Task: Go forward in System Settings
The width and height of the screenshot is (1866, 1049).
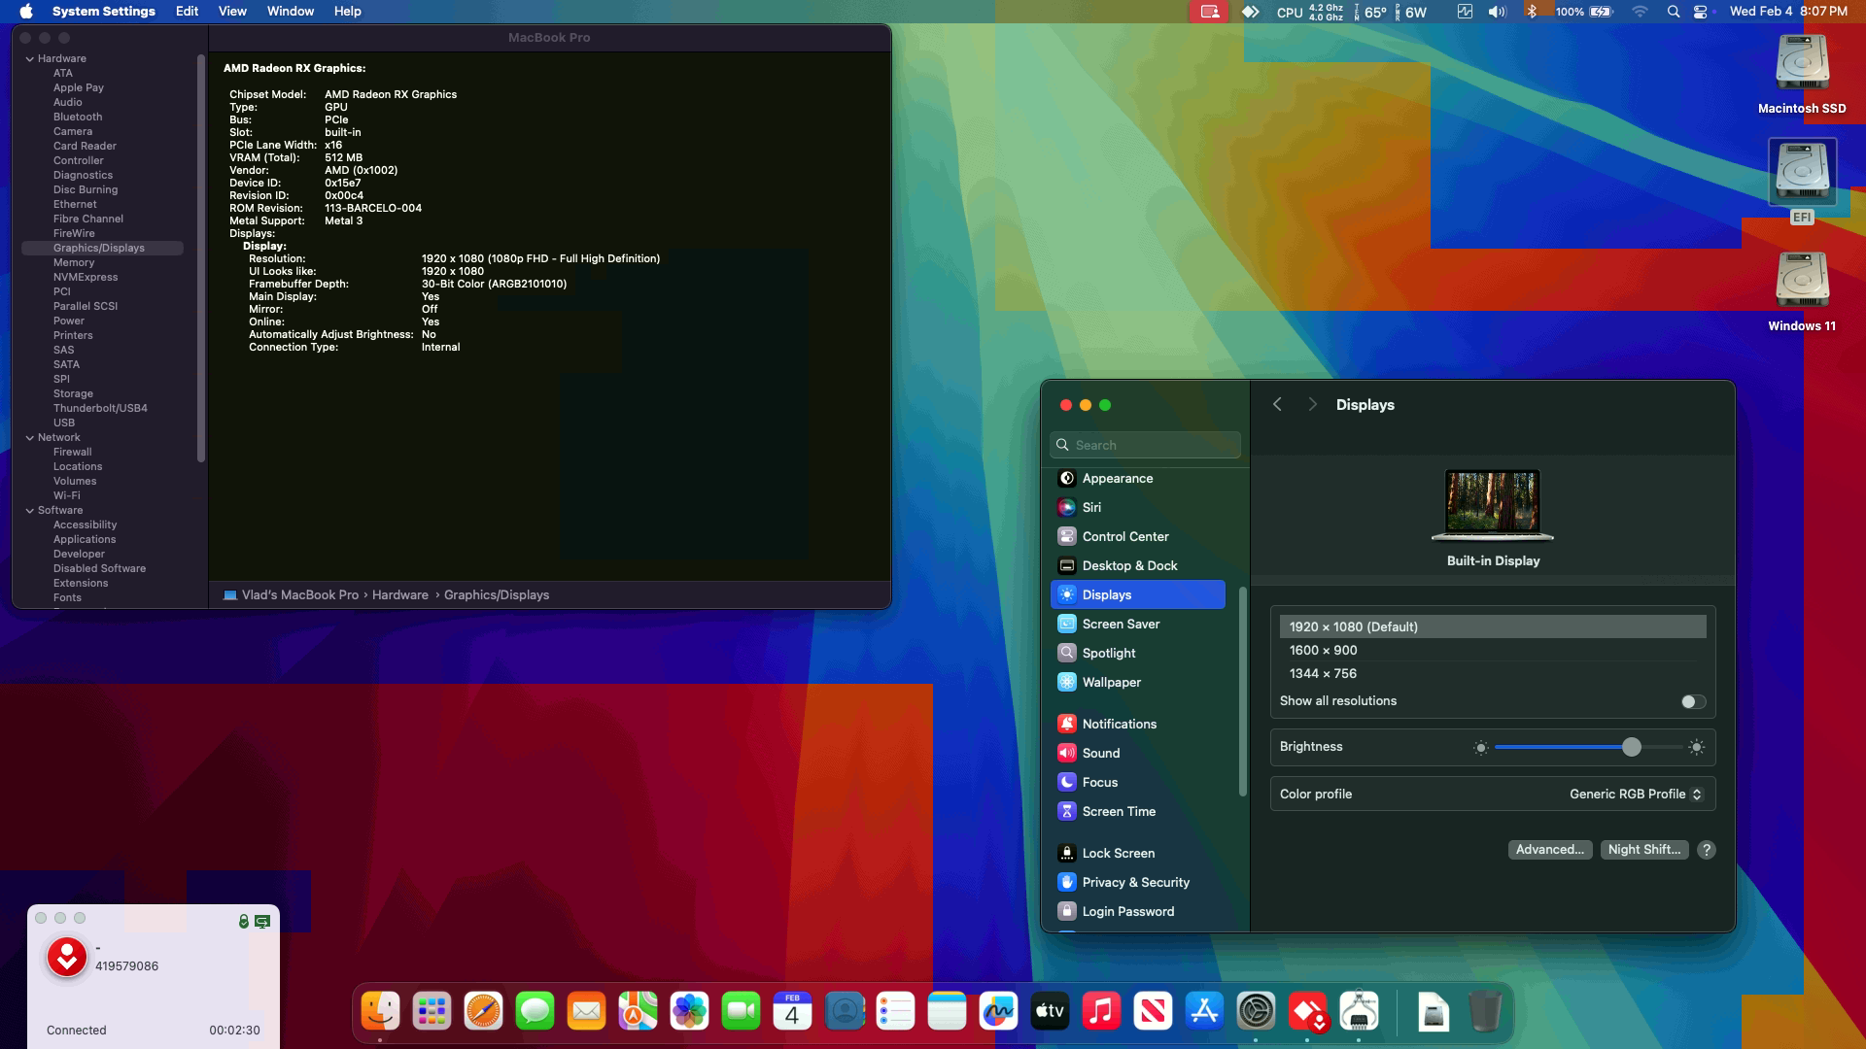Action: point(1312,405)
